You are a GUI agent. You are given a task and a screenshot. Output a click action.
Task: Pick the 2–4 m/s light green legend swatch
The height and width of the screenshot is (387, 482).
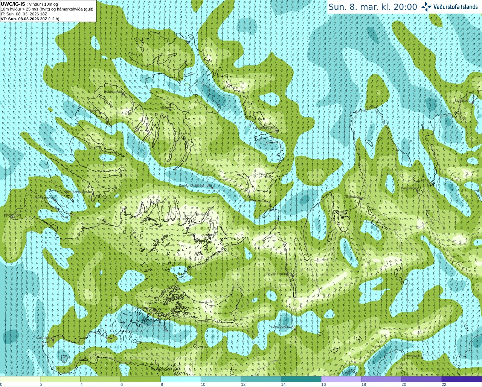(x=60, y=379)
